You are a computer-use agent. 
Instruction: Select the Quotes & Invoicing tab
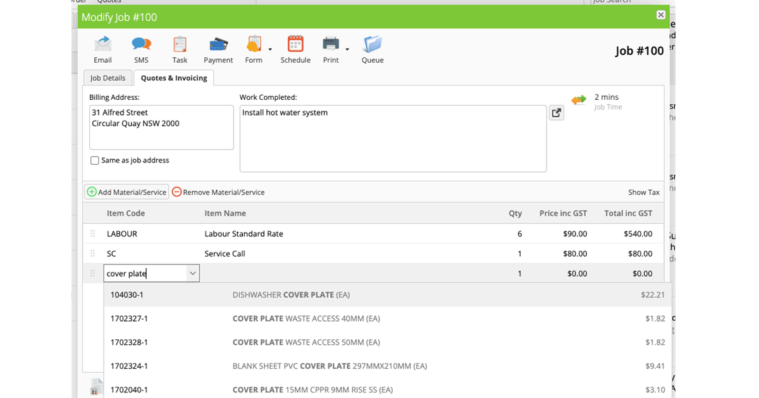click(x=174, y=78)
